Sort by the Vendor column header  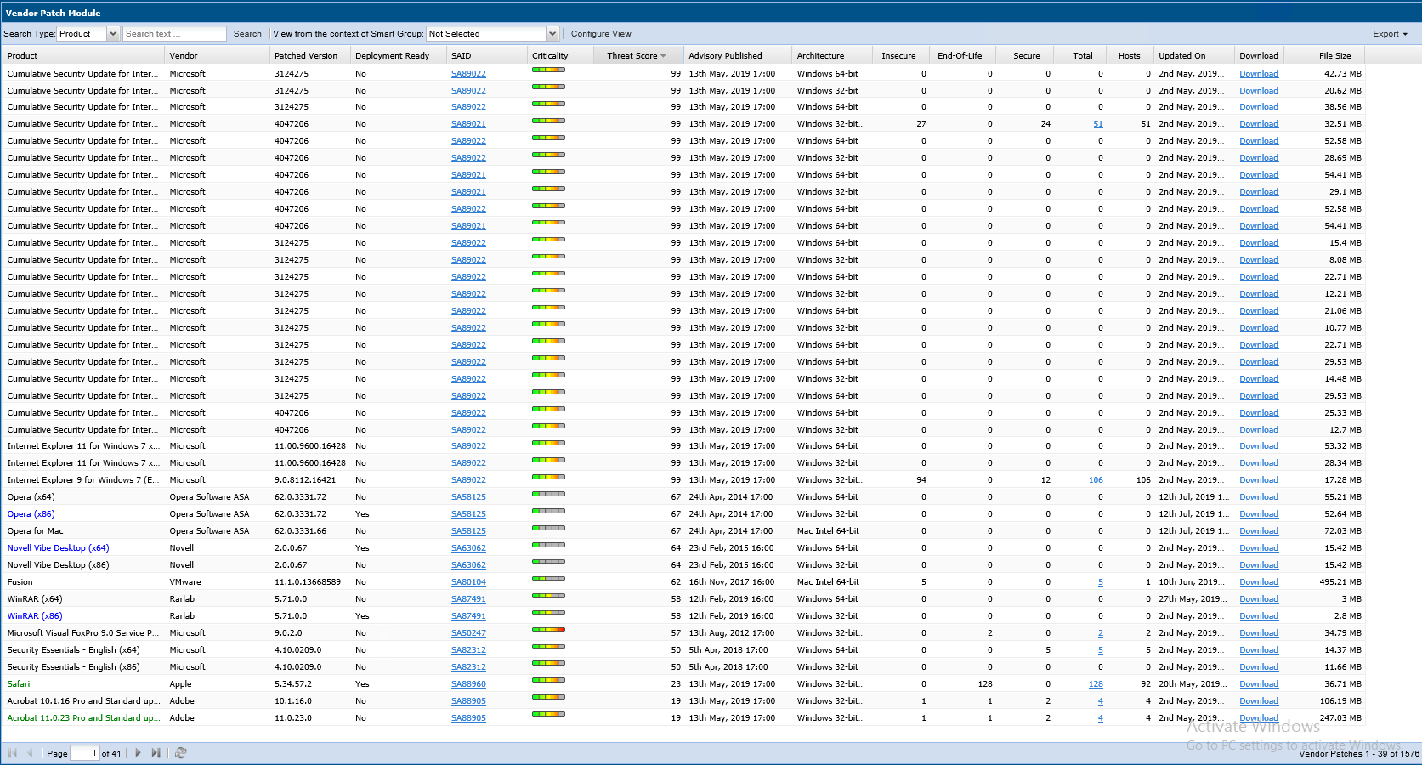184,56
